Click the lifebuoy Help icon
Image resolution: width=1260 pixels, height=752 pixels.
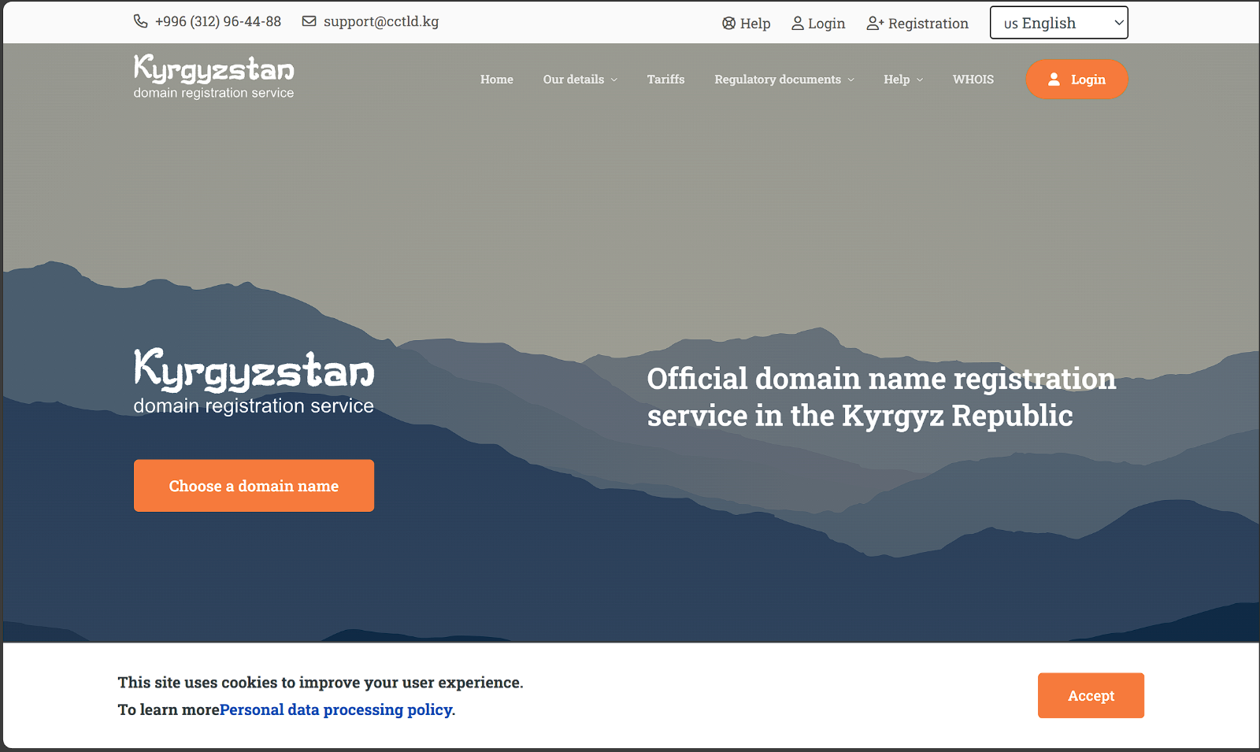(x=728, y=24)
